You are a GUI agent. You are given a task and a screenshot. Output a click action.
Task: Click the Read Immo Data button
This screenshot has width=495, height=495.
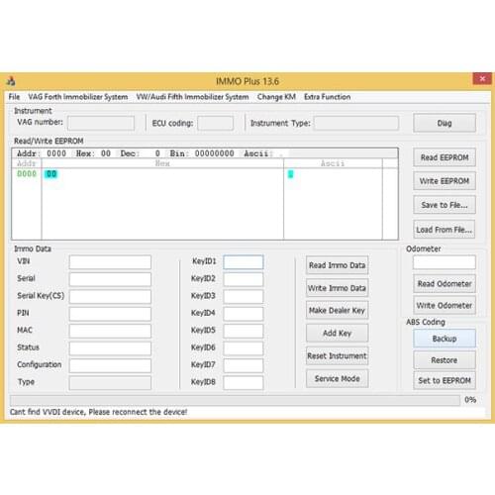[x=337, y=265]
